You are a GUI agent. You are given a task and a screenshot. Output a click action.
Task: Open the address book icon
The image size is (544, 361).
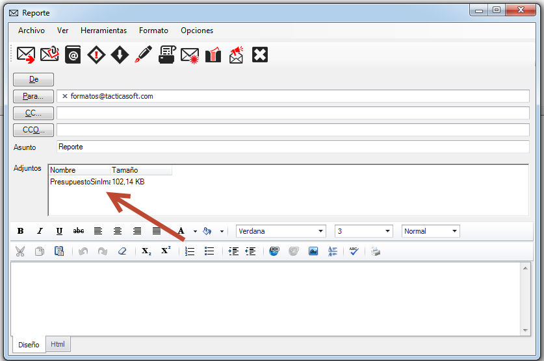pos(73,55)
